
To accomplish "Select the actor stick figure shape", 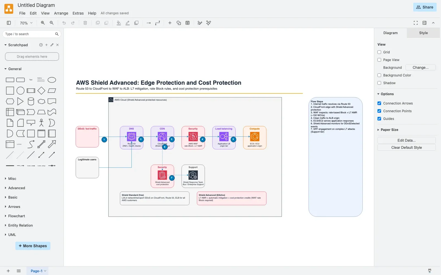I will 41,123.
